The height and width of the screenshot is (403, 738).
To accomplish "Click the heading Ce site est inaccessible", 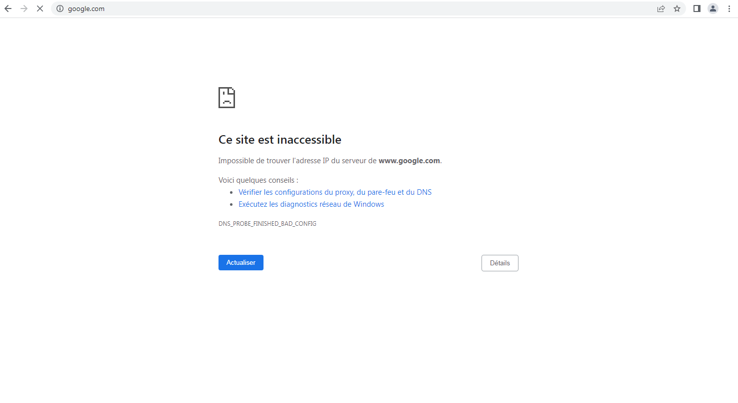I will [x=280, y=140].
